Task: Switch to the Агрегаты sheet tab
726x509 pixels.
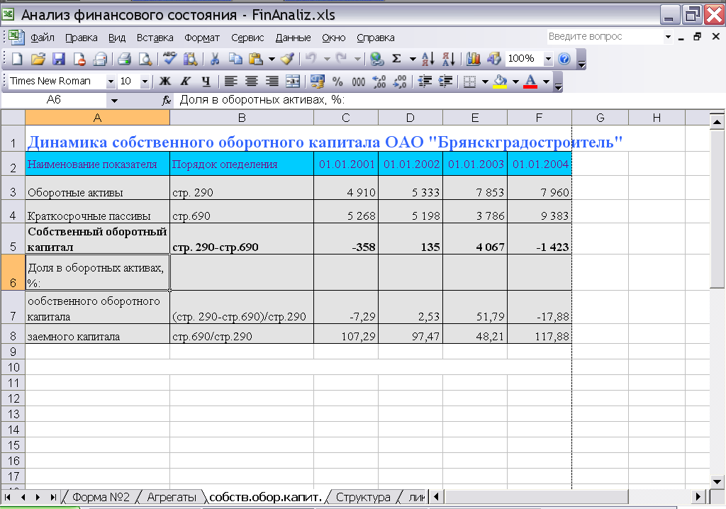Action: pos(172,498)
